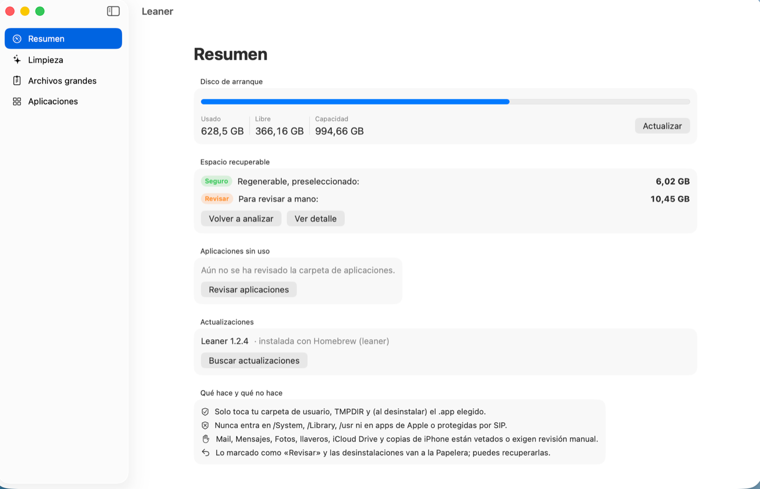This screenshot has width=760, height=489.
Task: Click Revisar aplicaciones button
Action: (x=249, y=289)
